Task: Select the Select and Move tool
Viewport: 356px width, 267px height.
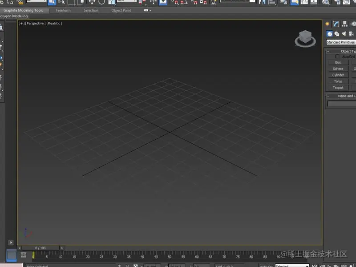Action: click(x=92, y=3)
